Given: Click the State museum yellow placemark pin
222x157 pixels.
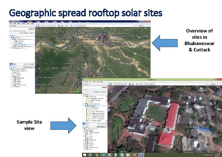Looking at the screenshot, I should pos(145,117).
